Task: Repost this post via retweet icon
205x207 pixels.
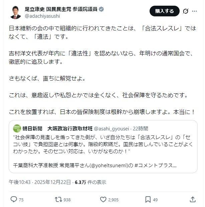Action: click(x=58, y=200)
